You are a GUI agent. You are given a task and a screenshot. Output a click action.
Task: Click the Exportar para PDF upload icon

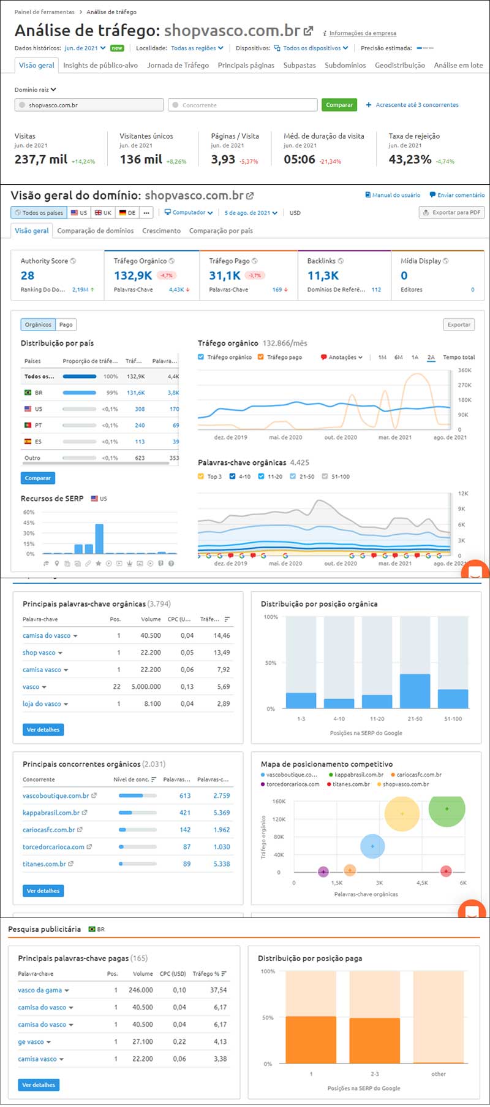(426, 213)
